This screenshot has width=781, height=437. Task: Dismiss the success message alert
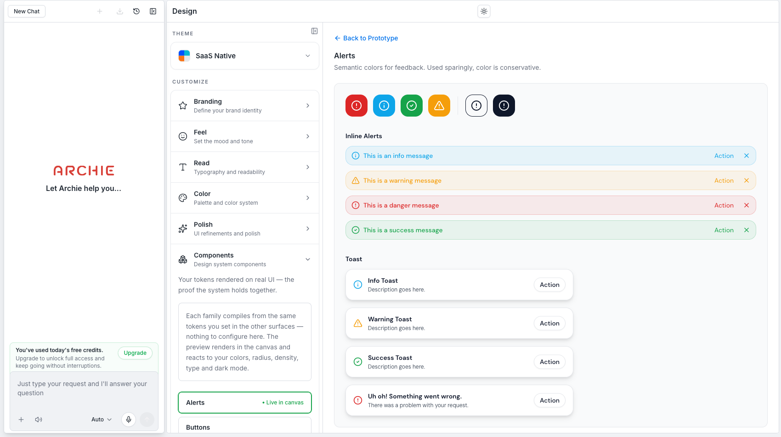pos(747,230)
